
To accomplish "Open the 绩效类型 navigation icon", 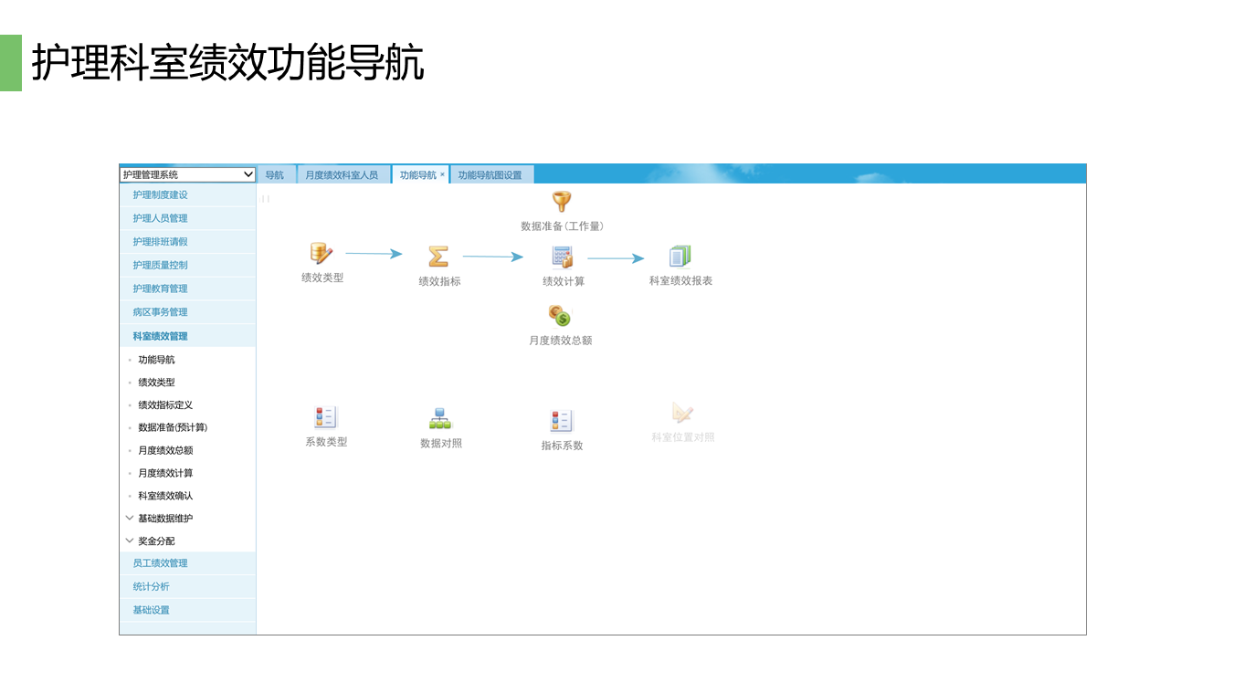I will coord(321,254).
